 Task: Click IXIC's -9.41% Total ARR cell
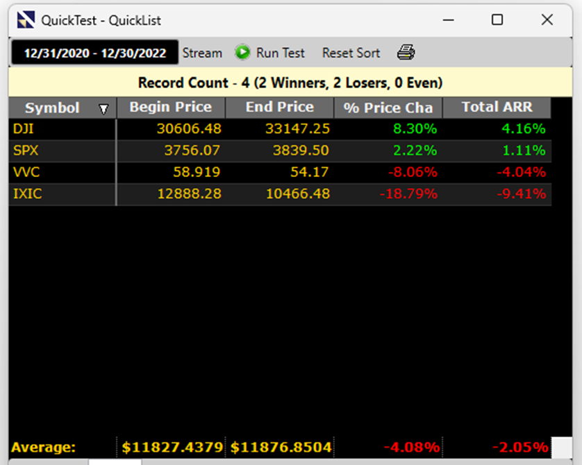(x=521, y=194)
